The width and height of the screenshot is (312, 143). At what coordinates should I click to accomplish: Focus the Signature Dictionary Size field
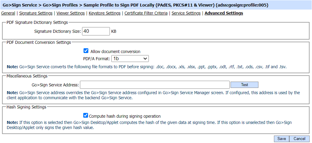(x=96, y=31)
